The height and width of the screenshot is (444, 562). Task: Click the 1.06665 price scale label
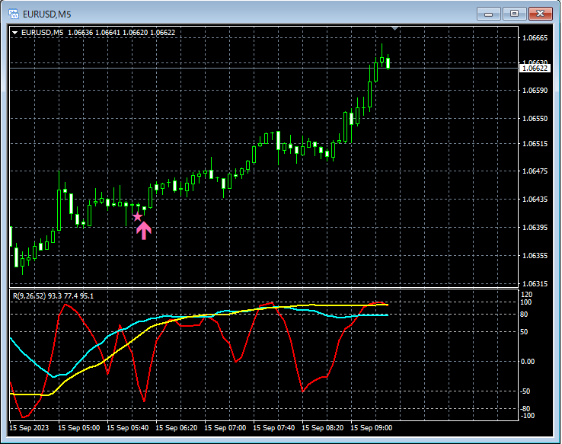[535, 38]
